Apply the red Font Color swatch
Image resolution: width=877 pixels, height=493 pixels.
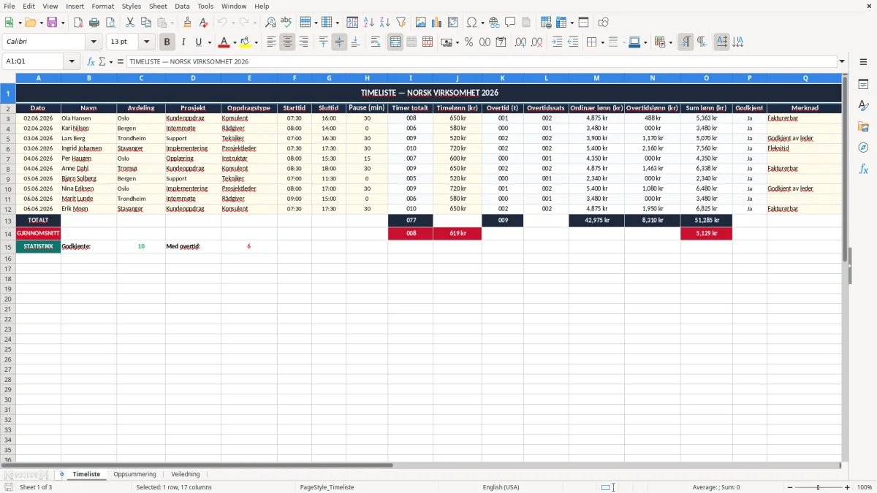pyautogui.click(x=224, y=42)
